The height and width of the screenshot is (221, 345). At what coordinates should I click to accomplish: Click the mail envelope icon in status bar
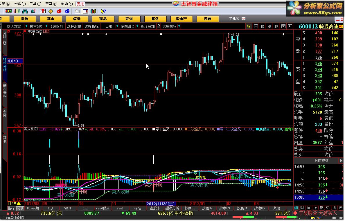(x=313, y=218)
